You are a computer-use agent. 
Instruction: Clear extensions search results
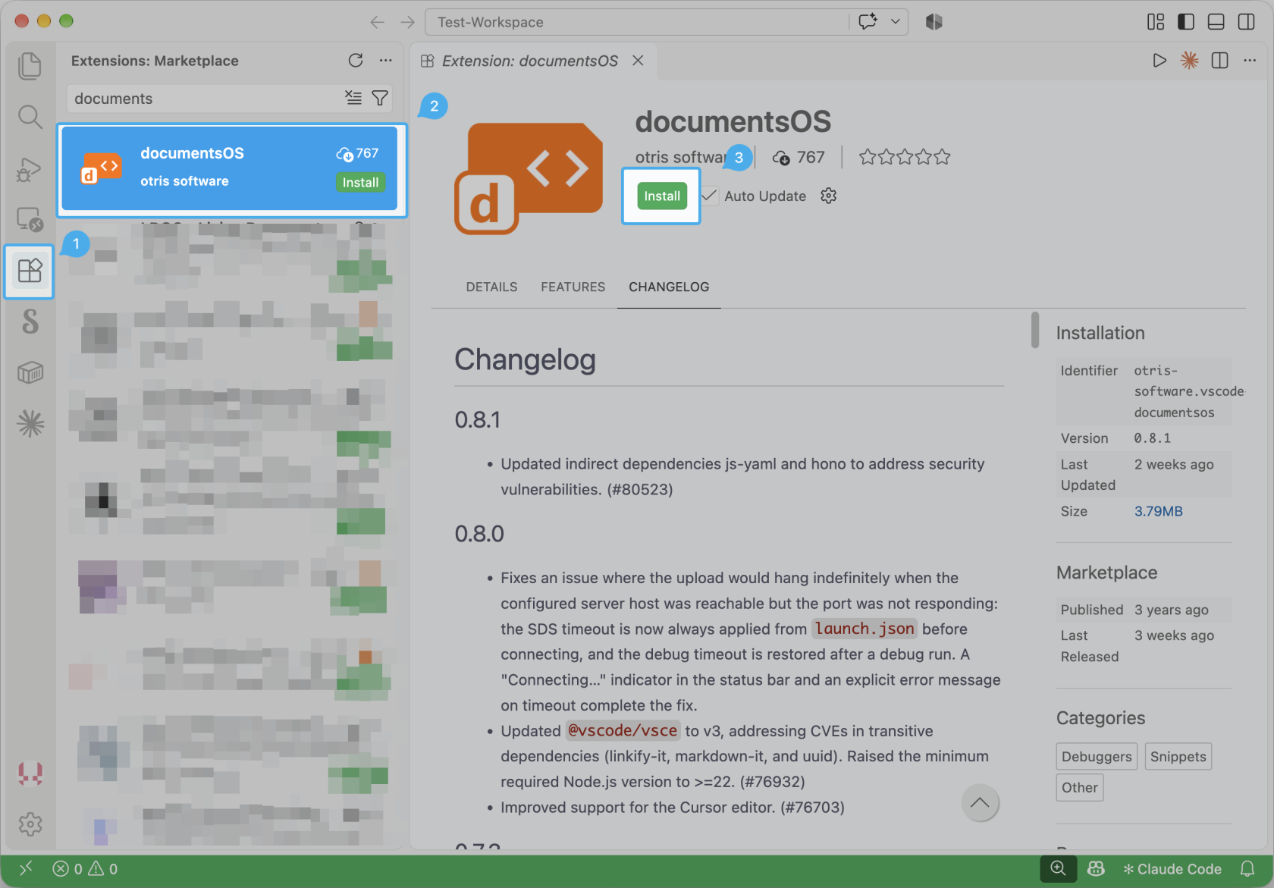coord(353,98)
